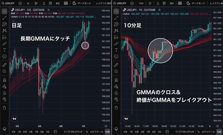This screenshot has height=135, width=223.
Task: Select 5日 range in right chart
Action: coord(154,132)
